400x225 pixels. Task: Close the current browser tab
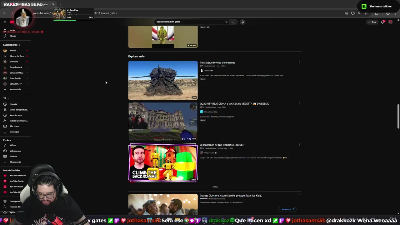[x=53, y=4]
